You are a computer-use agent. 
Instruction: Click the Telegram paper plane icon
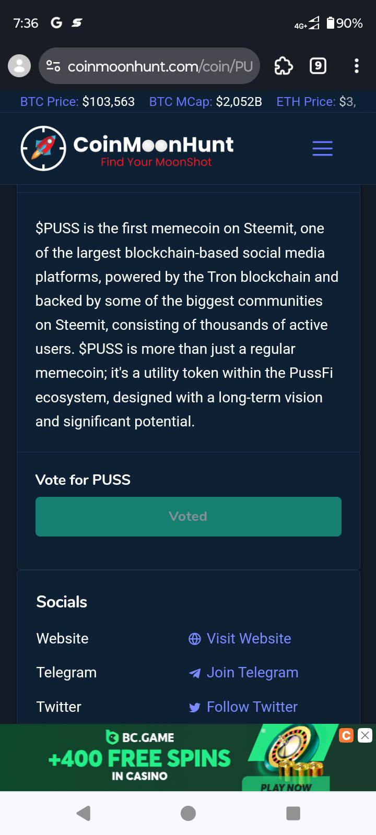tap(195, 673)
